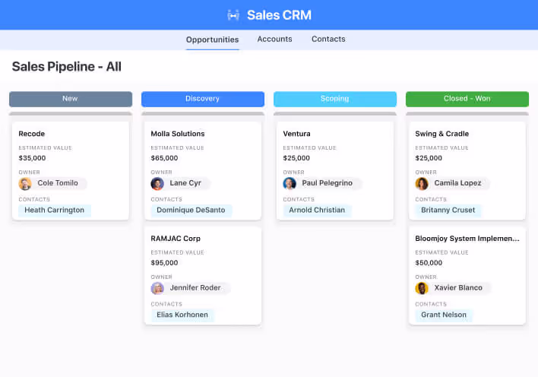Click Paul Pelegrino's avatar photo

[290, 183]
